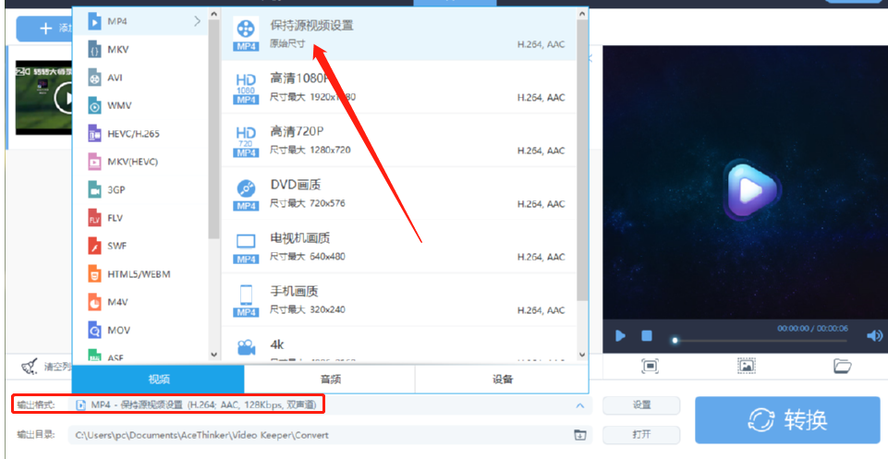The image size is (888, 459).
Task: Click 尺寸最大 720x576 text
Action: tap(307, 203)
